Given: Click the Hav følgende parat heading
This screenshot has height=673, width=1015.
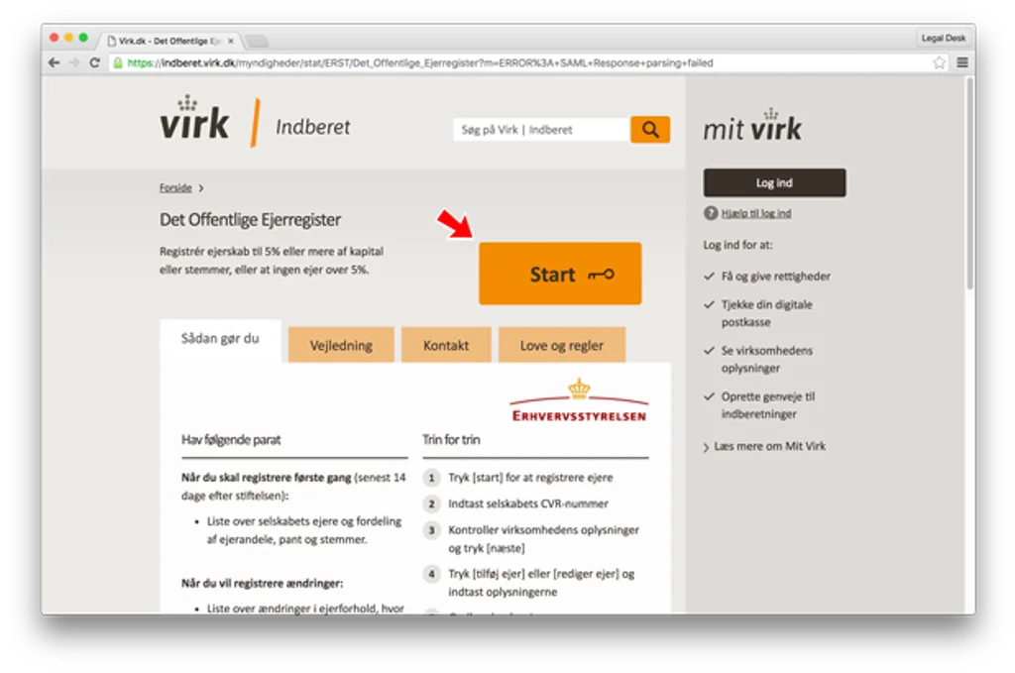Looking at the screenshot, I should pyautogui.click(x=231, y=440).
